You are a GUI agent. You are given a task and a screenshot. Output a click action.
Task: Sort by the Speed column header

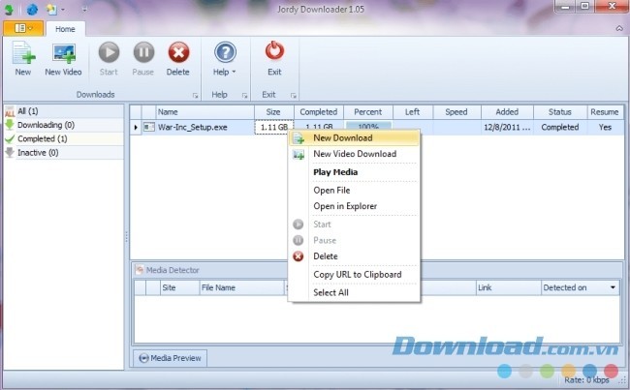(457, 112)
